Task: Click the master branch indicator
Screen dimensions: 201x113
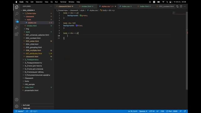Action: 19,111
